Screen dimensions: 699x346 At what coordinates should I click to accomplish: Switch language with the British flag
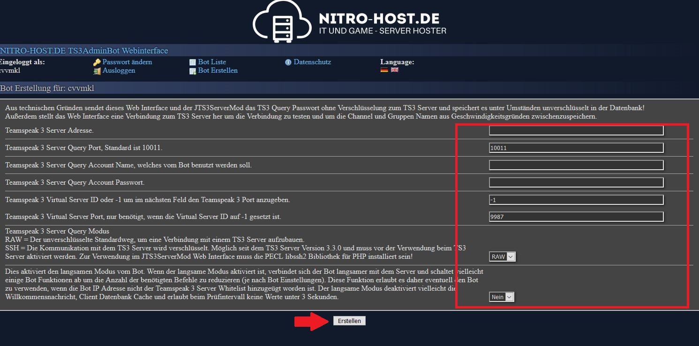(x=395, y=70)
